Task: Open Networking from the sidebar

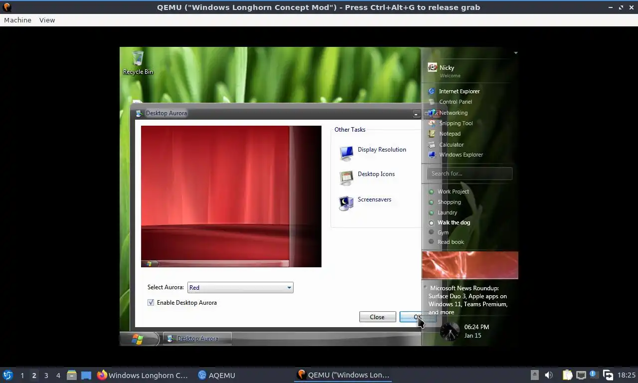Action: [x=453, y=113]
